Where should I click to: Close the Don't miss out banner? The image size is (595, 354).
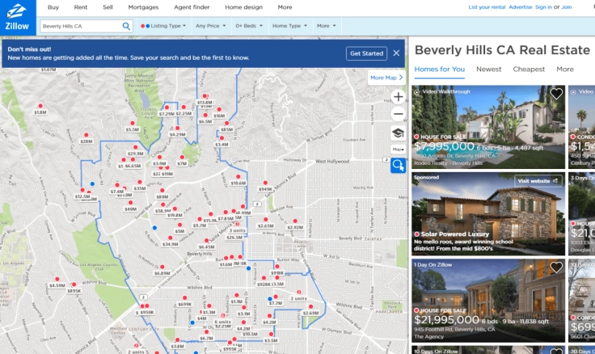coord(396,53)
